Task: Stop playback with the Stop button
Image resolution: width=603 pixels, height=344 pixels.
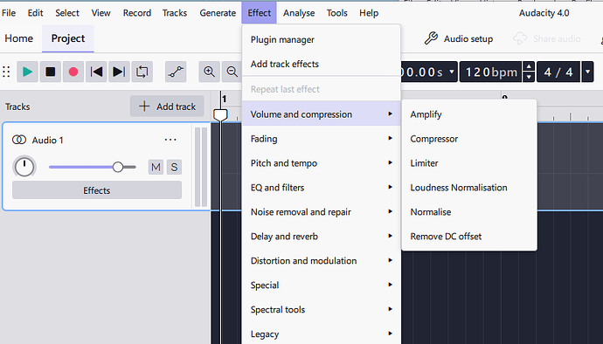Action: point(50,72)
